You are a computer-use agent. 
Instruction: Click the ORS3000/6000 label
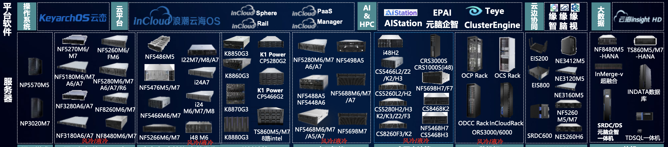(492, 132)
